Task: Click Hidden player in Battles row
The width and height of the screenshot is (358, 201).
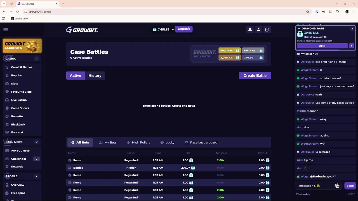Action: point(131,168)
